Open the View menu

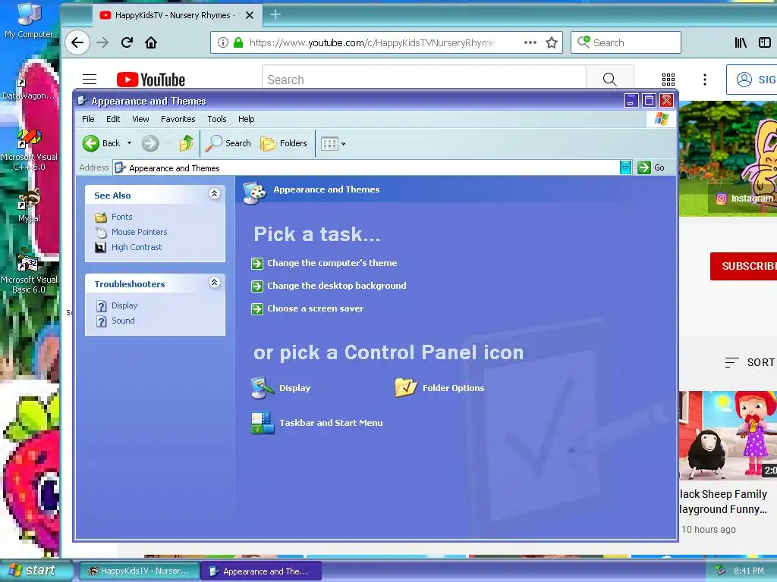(x=140, y=119)
